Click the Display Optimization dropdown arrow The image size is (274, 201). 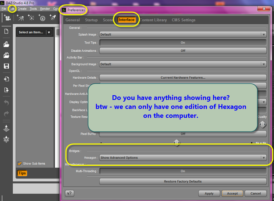pos(263,102)
